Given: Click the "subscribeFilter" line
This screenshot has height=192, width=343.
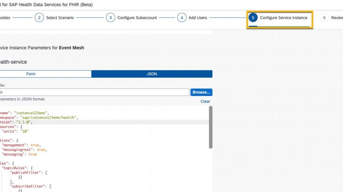Looking at the screenshot, I should [31, 186].
